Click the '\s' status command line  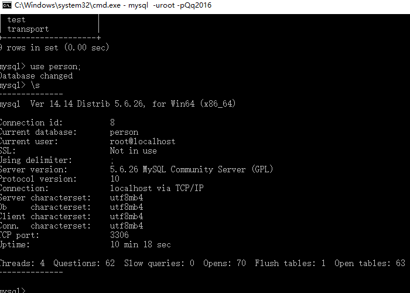(20, 86)
